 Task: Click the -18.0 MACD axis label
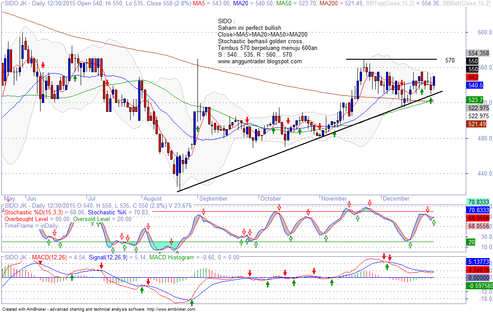tap(486, 299)
